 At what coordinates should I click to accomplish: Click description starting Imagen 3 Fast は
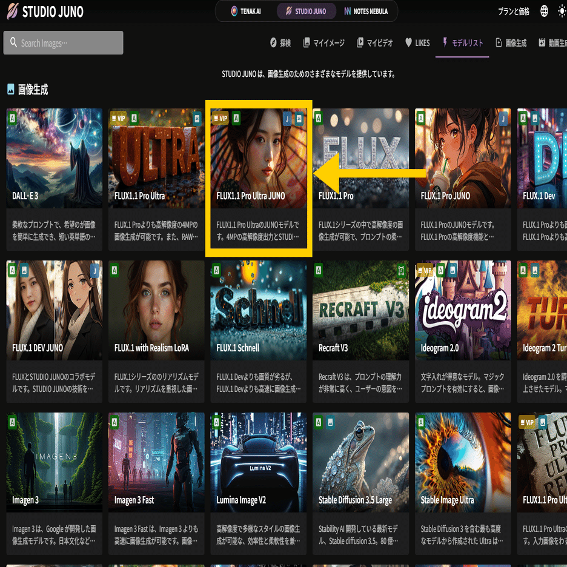[156, 535]
